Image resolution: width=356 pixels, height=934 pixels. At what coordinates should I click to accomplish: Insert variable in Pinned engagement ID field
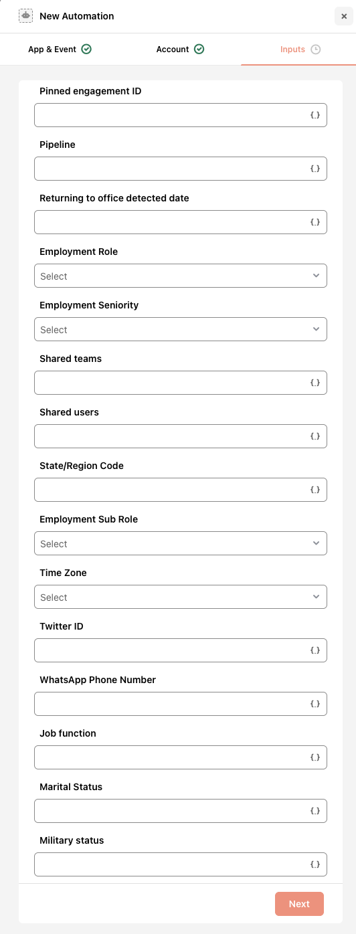pos(315,115)
